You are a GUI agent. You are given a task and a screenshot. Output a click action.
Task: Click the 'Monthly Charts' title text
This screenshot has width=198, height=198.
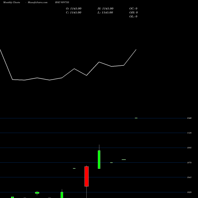[x=11, y=2]
